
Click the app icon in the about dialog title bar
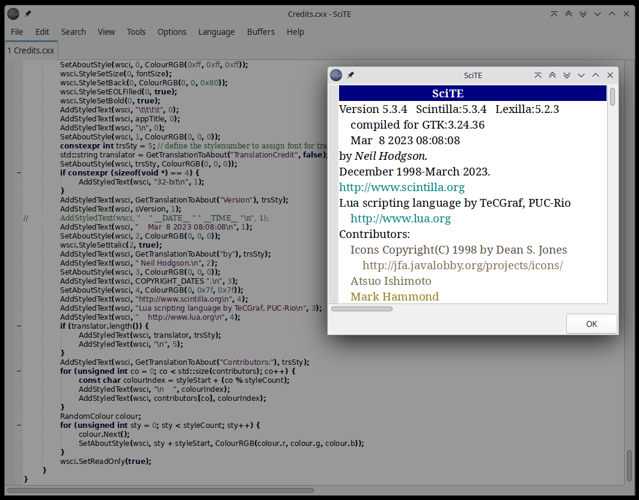coord(336,75)
